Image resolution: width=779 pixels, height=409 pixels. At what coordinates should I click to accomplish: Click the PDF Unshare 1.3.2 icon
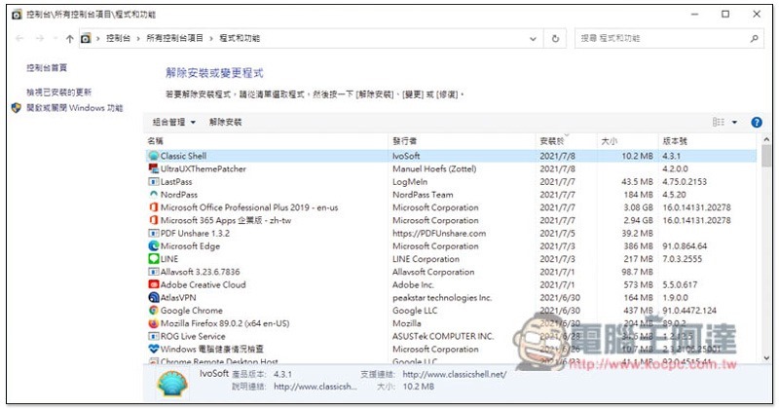click(x=154, y=234)
